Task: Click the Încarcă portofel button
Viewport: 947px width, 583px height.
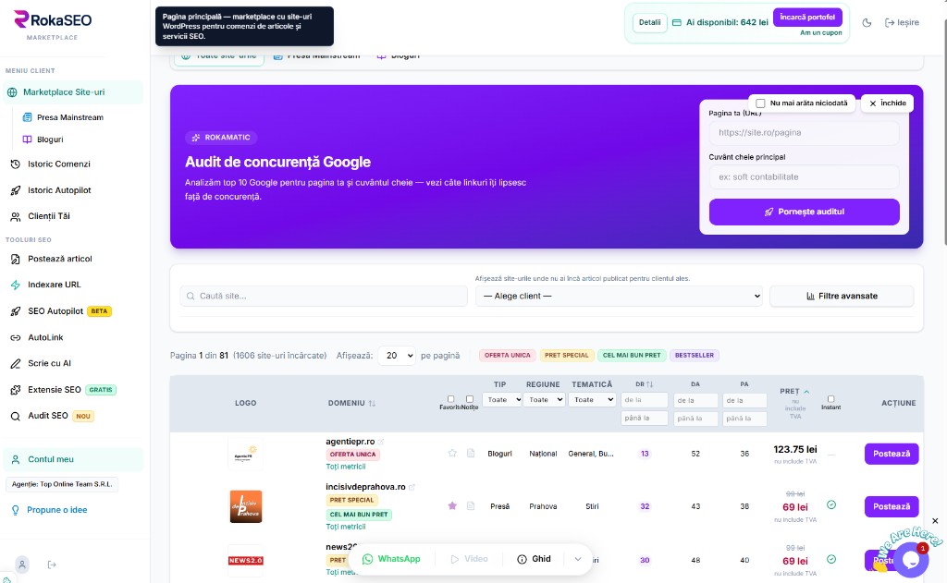Action: (806, 17)
